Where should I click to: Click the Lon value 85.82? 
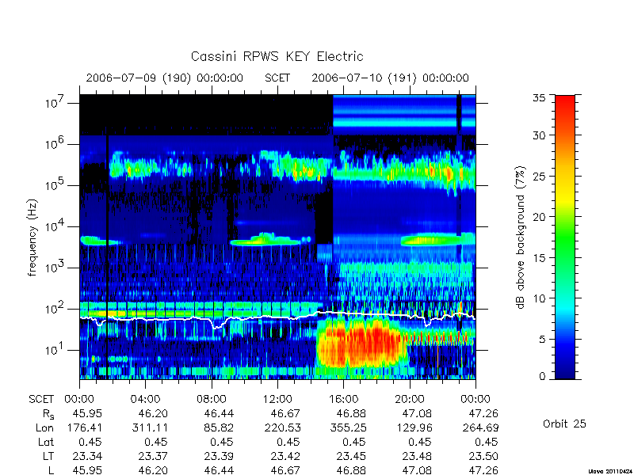tap(219, 427)
